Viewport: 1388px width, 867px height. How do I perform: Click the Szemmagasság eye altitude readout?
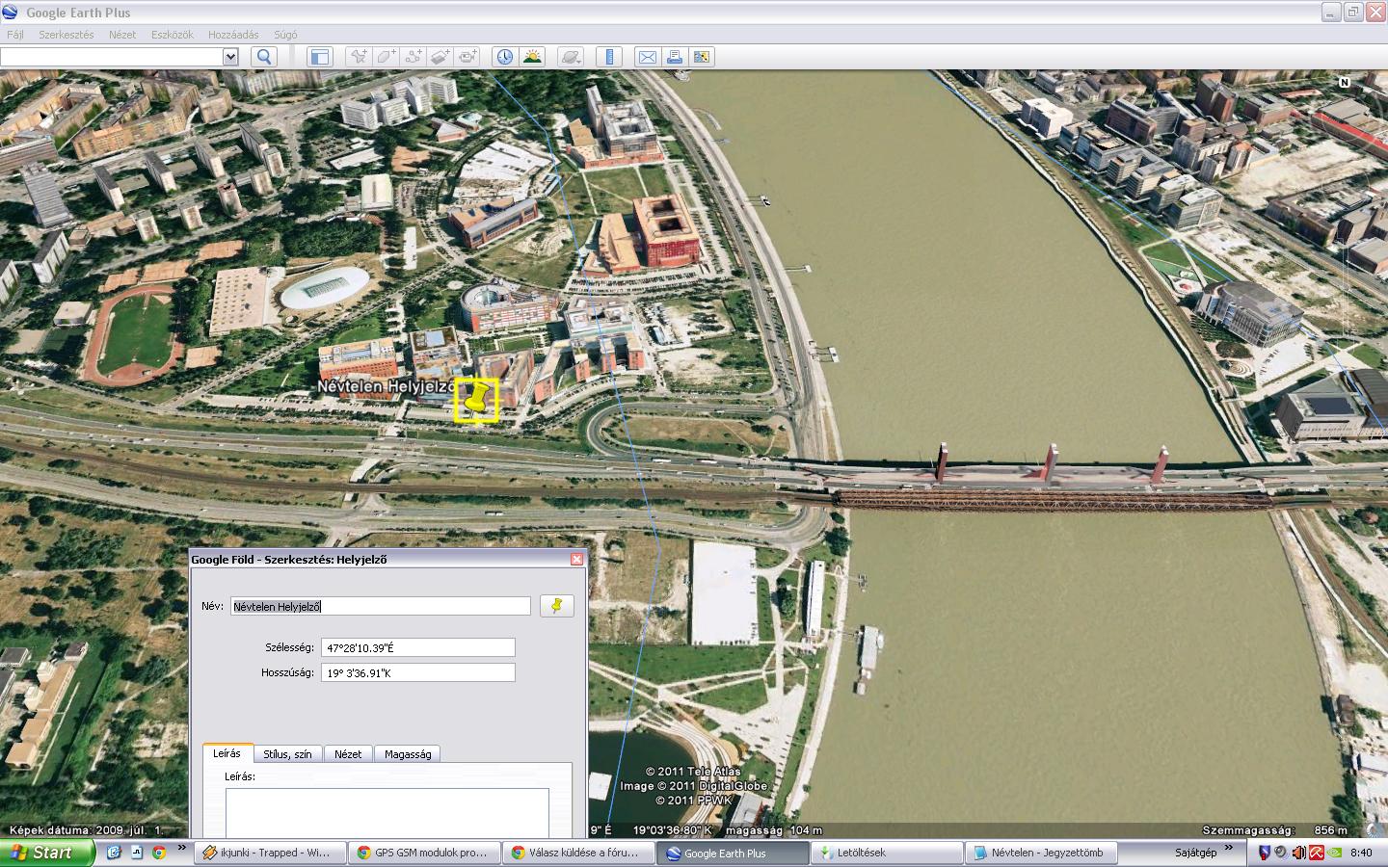tap(1274, 830)
